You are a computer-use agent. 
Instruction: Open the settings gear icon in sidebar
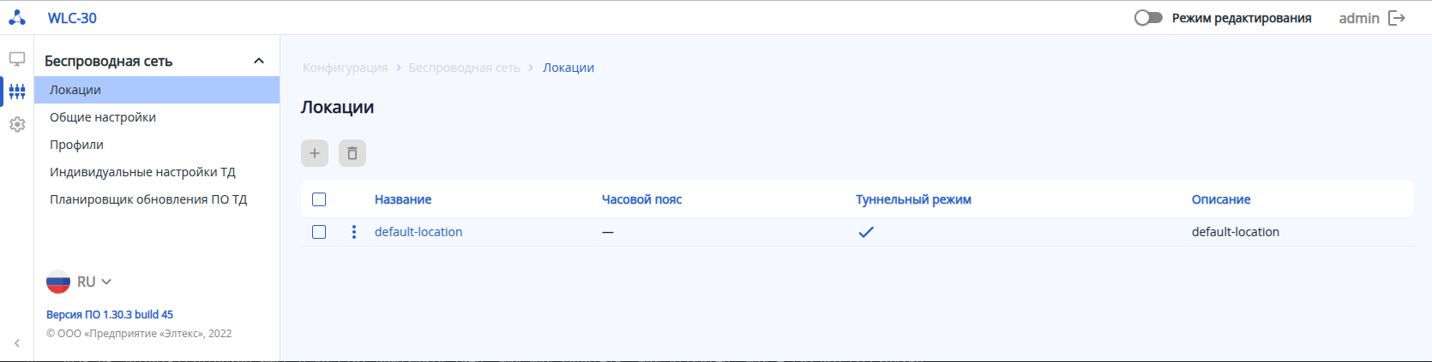point(17,125)
